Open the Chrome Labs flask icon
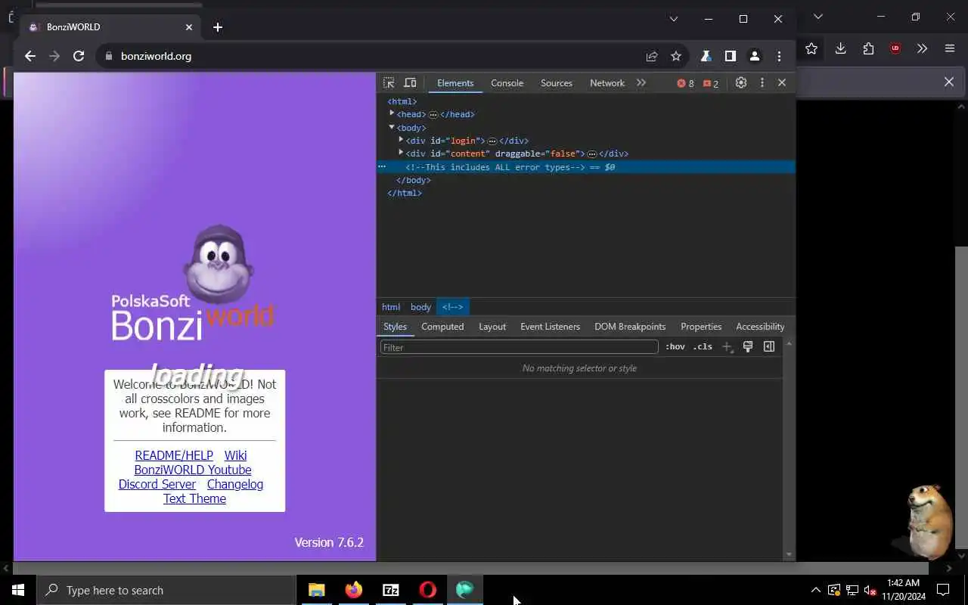 (x=706, y=56)
